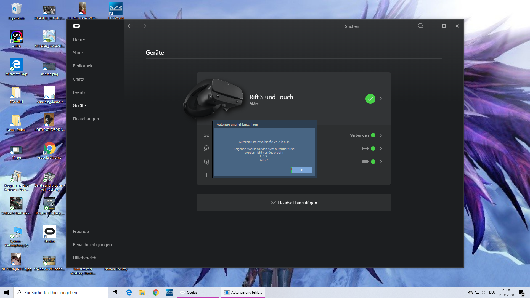This screenshot has height=298, width=530.
Task: Confirm the authorization dialog with OK
Action: pos(302,170)
